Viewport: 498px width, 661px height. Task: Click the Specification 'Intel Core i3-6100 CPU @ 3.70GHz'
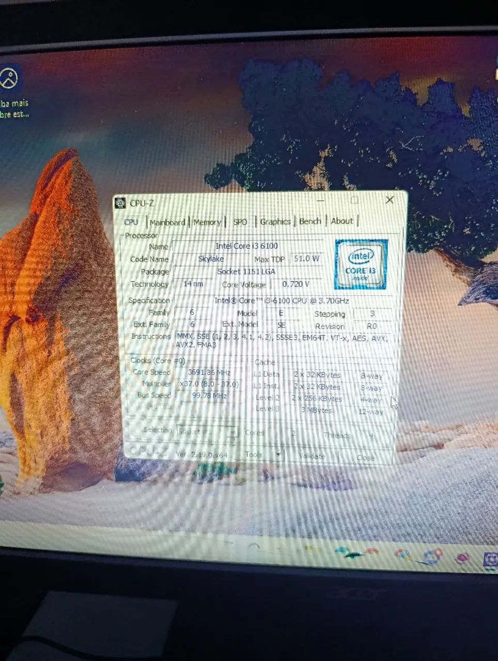282,301
